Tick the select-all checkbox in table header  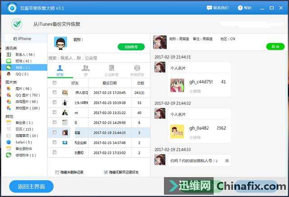tap(55, 83)
